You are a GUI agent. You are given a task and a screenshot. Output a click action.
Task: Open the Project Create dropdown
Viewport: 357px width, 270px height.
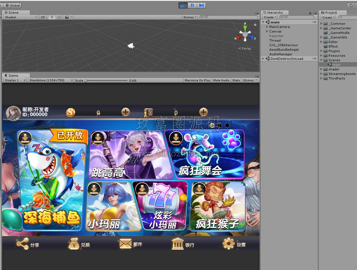[x=328, y=17]
